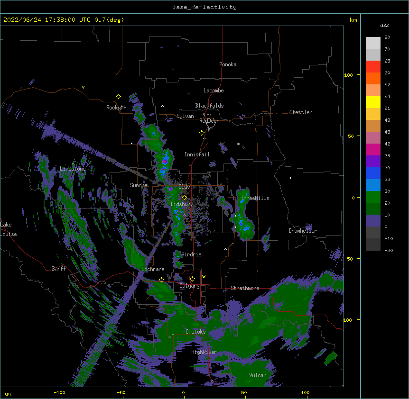The width and height of the screenshot is (409, 399).
Task: Select the magenta 39-42 dBZ legend swatch
Action: pyautogui.click(x=373, y=150)
